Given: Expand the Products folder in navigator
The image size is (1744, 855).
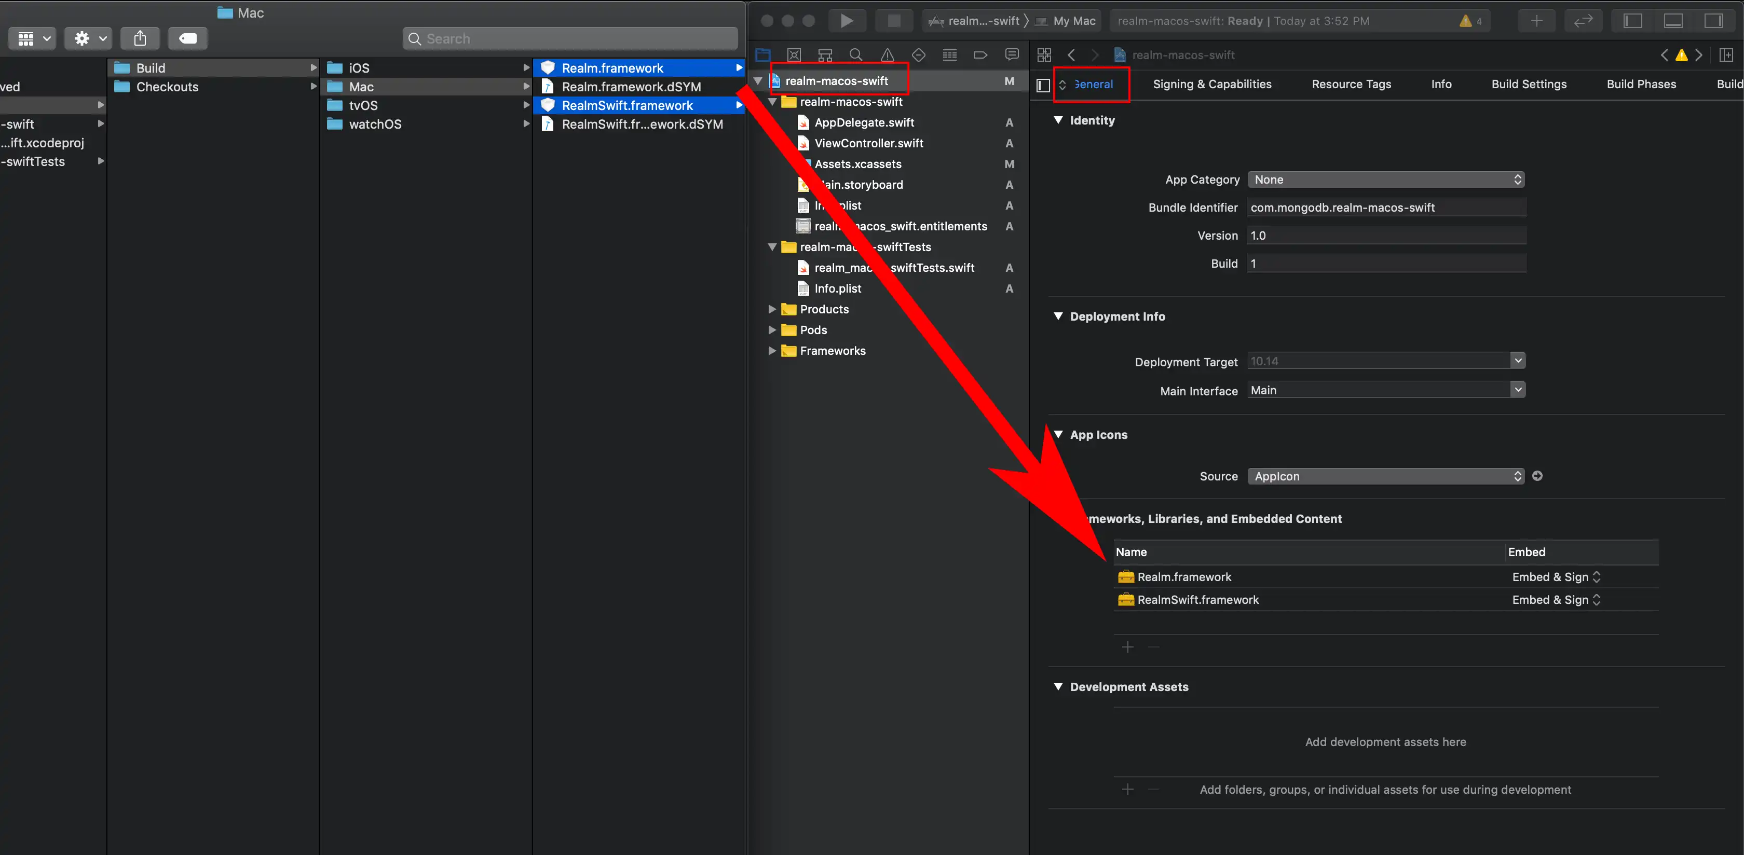Looking at the screenshot, I should 772,309.
